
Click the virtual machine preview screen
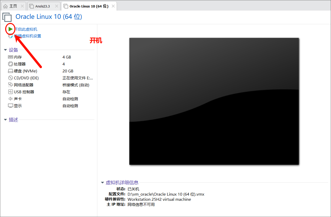214,101
